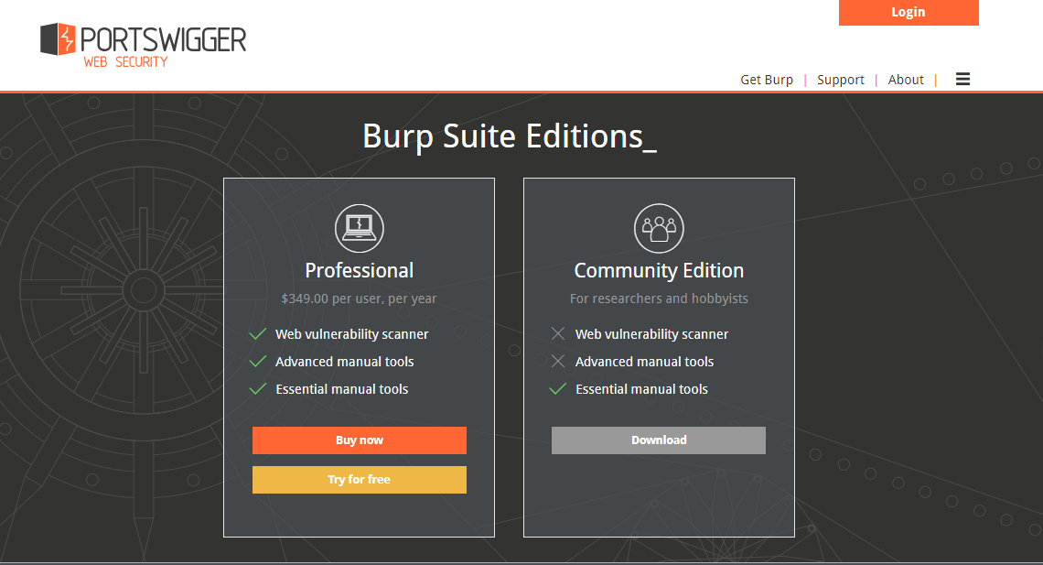Click Professional's Advanced manual tools checkmark
The height and width of the screenshot is (565, 1043).
point(257,362)
